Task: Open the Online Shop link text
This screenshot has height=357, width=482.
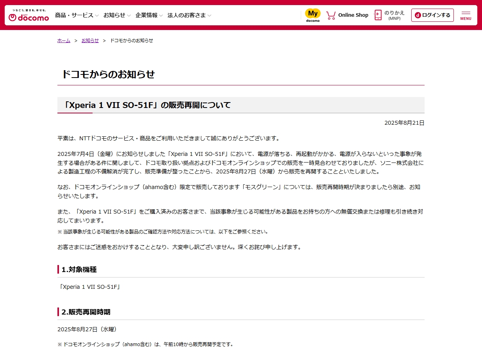Action: (x=353, y=15)
